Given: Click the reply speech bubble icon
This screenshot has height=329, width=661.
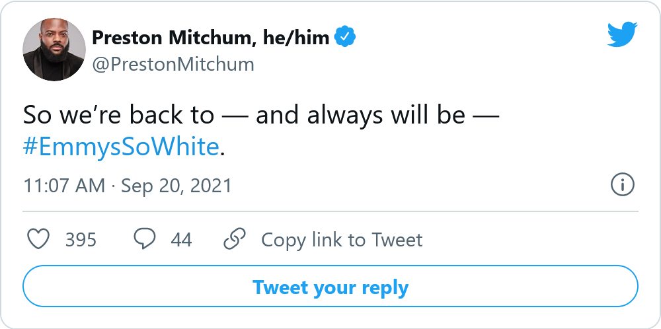Looking at the screenshot, I should pyautogui.click(x=144, y=239).
